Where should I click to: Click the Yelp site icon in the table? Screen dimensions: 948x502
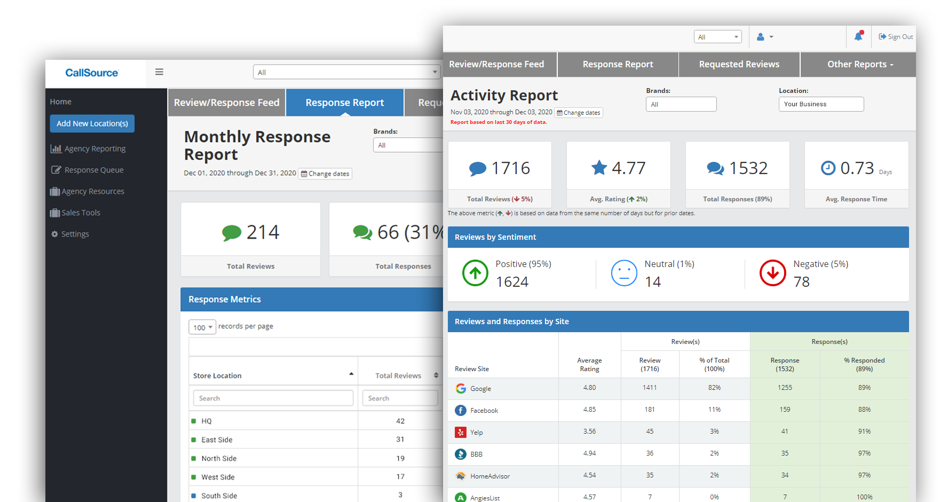click(x=460, y=432)
